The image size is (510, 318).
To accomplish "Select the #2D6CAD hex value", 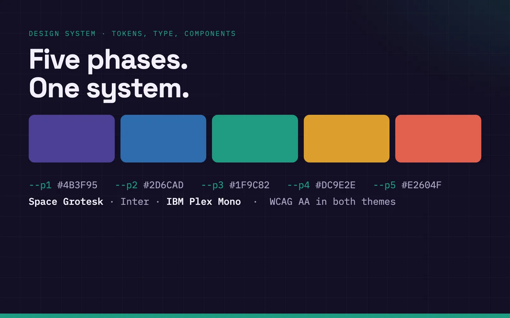I will pyautogui.click(x=164, y=185).
